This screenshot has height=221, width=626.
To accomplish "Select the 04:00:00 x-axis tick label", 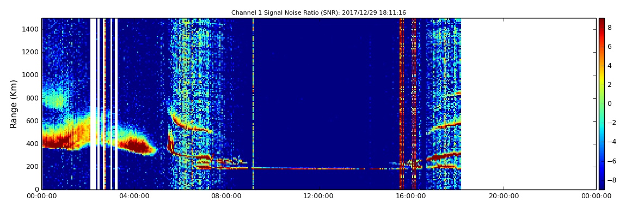I will click(134, 196).
